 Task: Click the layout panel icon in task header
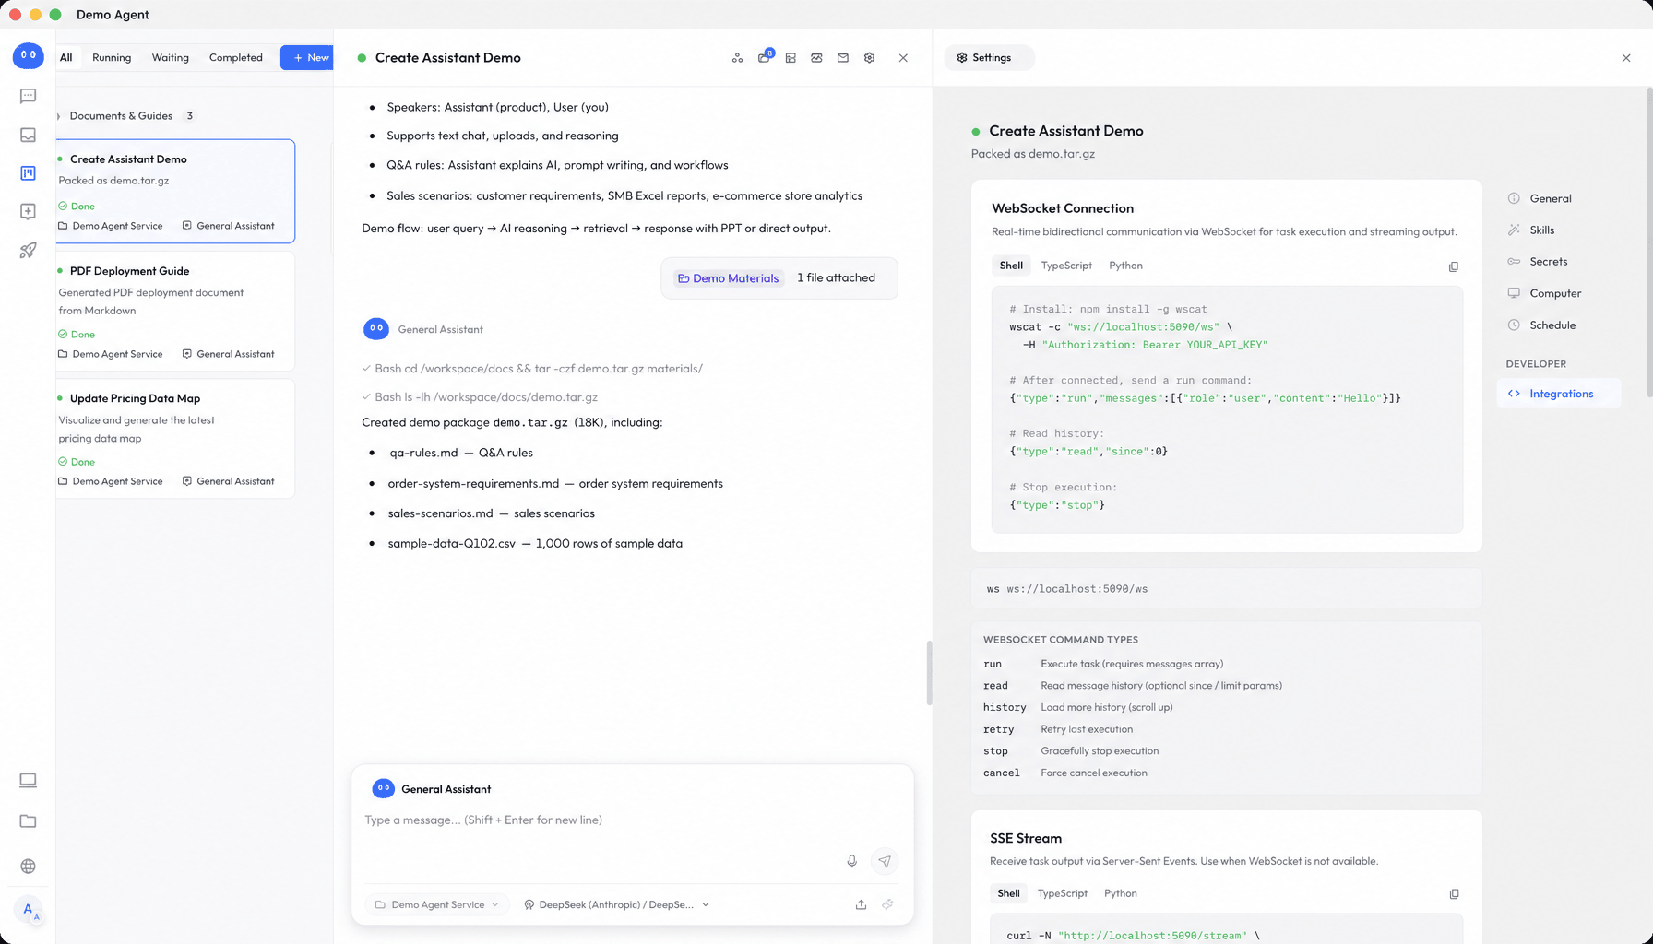point(791,58)
